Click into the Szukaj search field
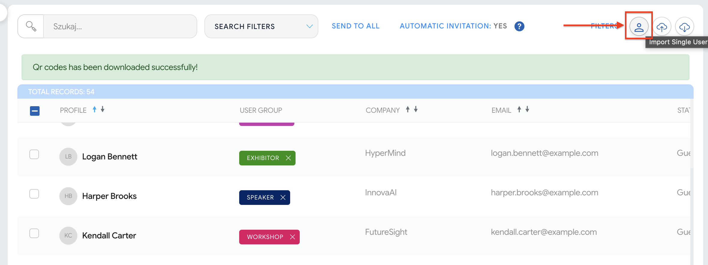This screenshot has width=708, height=265. 120,26
